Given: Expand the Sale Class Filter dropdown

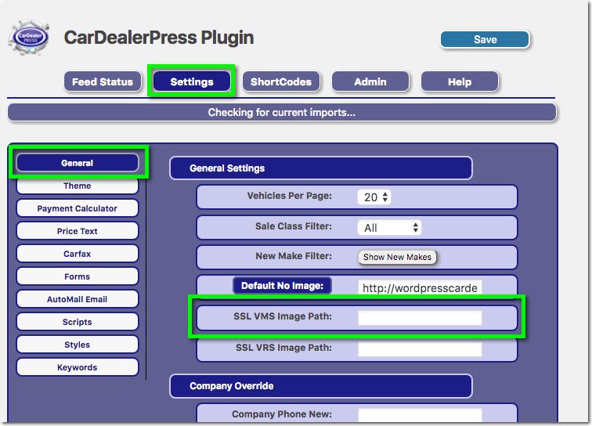Looking at the screenshot, I should coord(389,227).
